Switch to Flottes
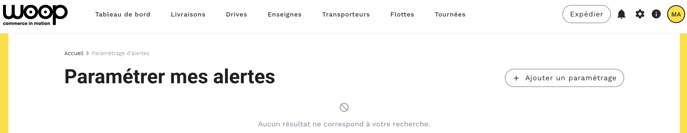Viewport: 687px width, 133px height. pos(402,14)
